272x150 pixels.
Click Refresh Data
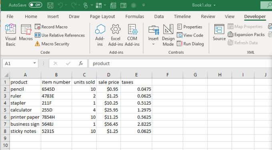pyautogui.click(x=242, y=43)
